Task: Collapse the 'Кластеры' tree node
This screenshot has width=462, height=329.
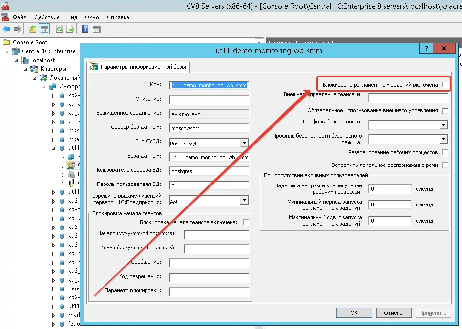Action: click(25, 69)
